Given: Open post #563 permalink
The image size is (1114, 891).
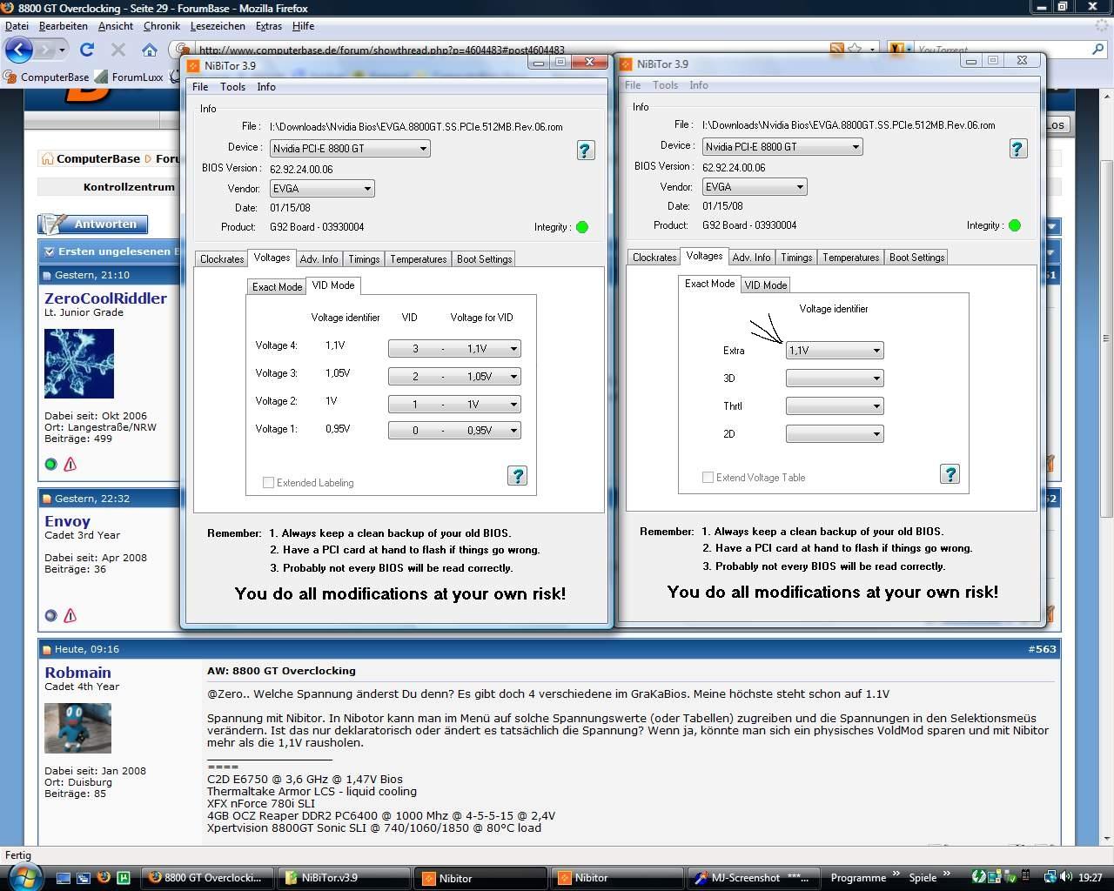Looking at the screenshot, I should (x=1042, y=649).
